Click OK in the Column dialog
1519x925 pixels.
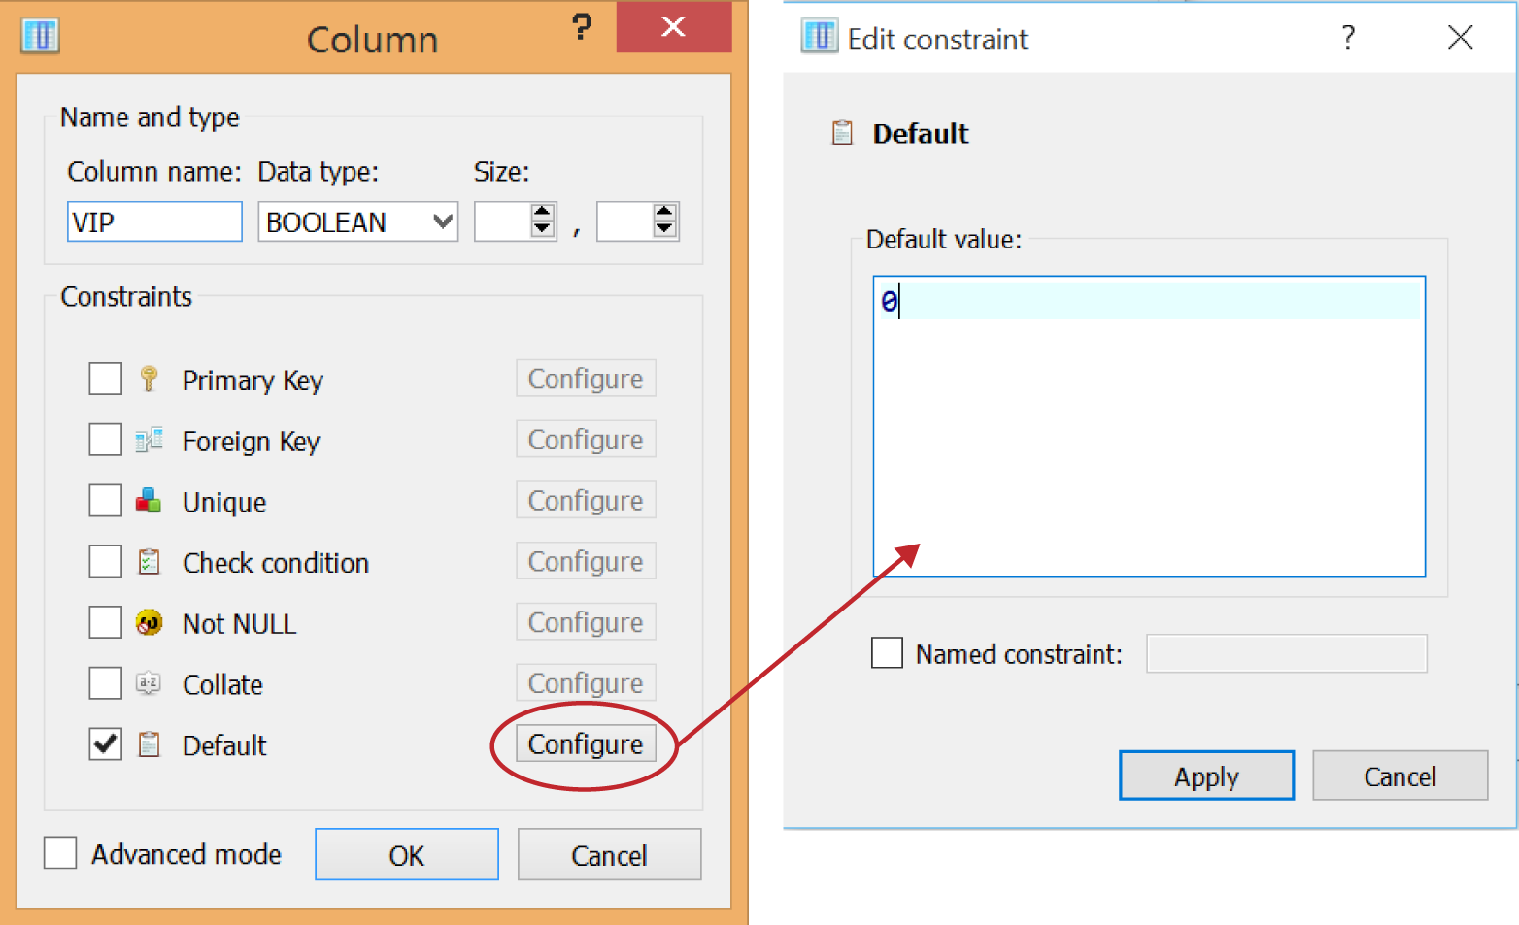click(x=406, y=855)
